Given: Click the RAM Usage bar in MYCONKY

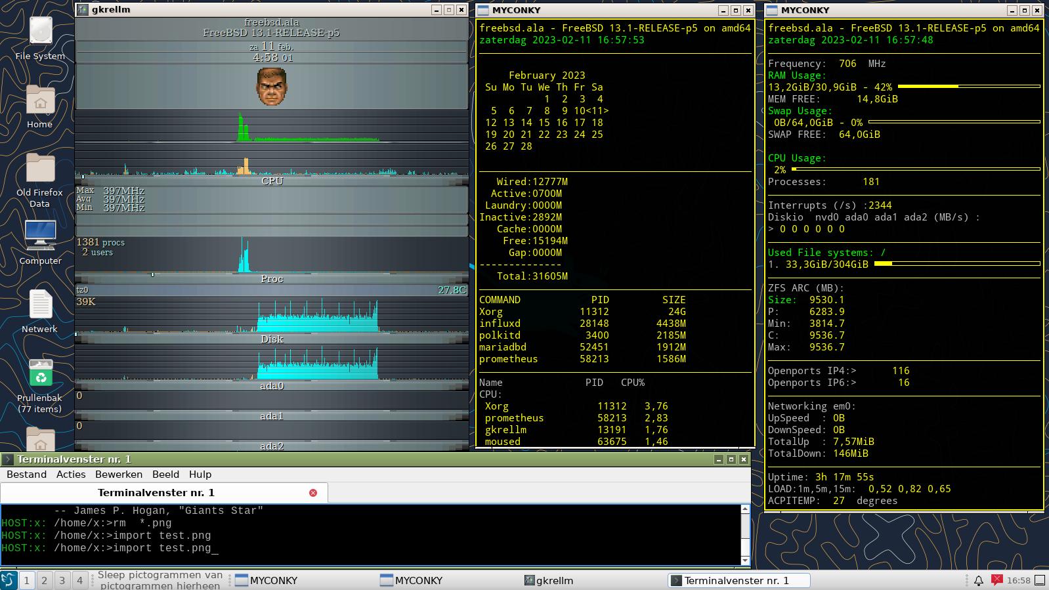Looking at the screenshot, I should click(969, 86).
